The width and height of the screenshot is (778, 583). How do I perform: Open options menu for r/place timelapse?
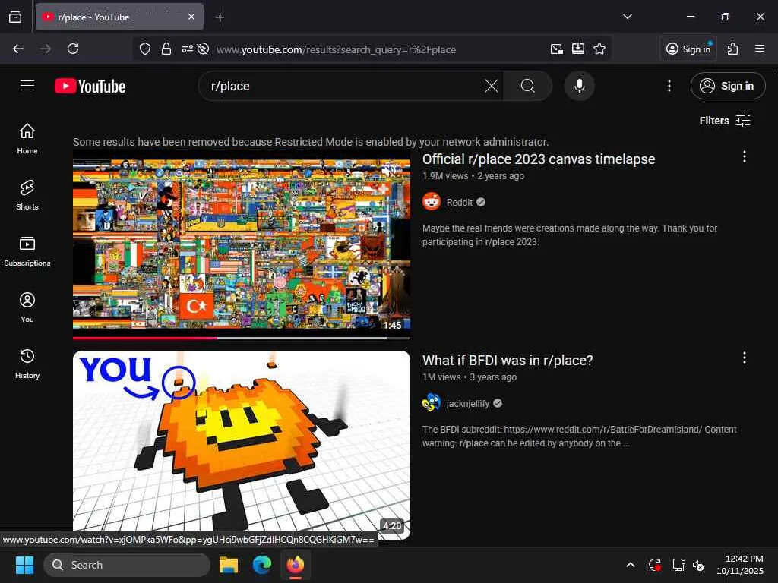tap(745, 156)
